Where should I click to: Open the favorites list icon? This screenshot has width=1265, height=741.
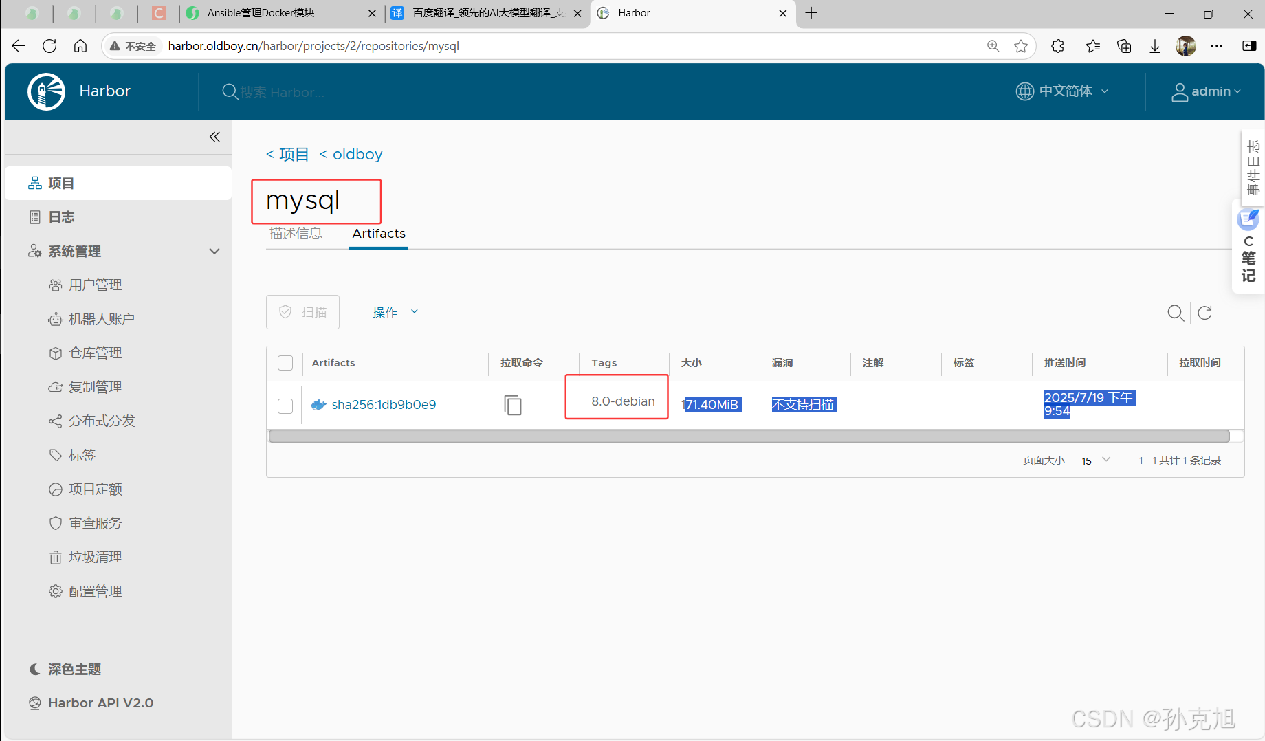point(1092,46)
